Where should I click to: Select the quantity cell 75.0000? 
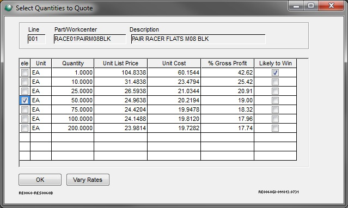tap(73, 109)
